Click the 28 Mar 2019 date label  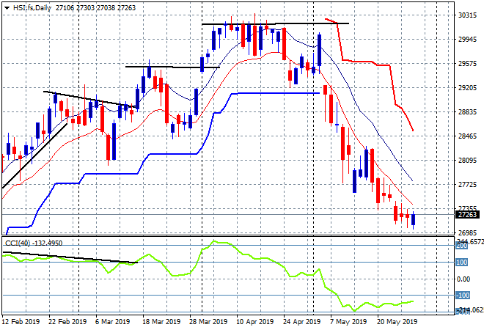pyautogui.click(x=208, y=322)
